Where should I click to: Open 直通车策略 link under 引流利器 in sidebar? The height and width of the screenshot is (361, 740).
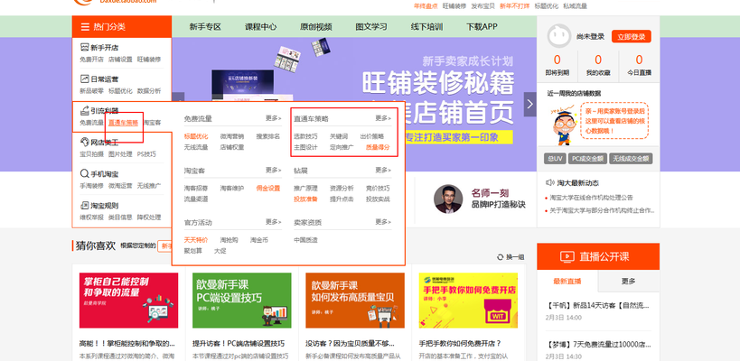(x=123, y=123)
